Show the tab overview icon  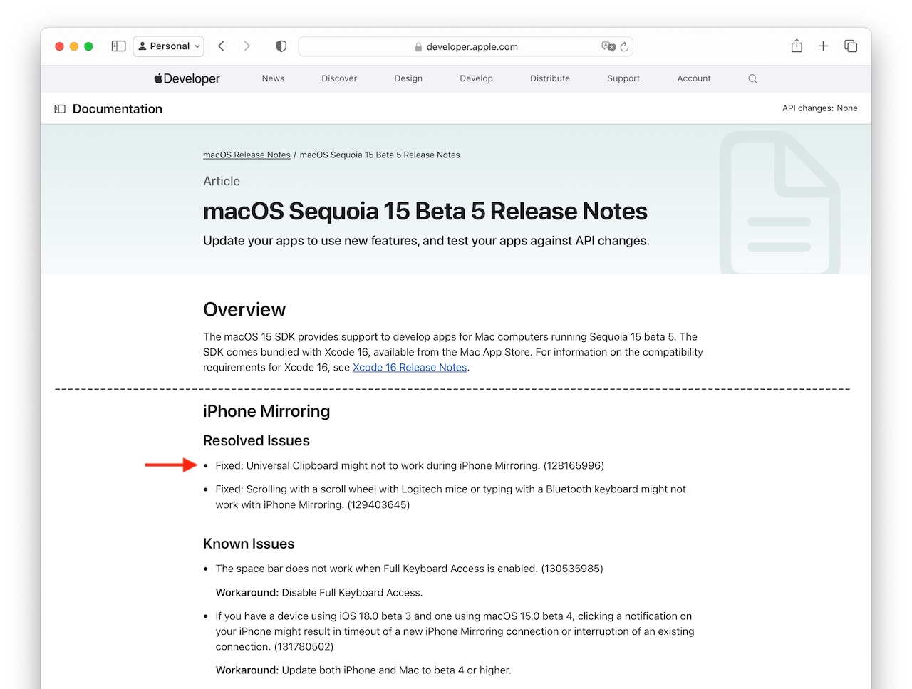coord(851,46)
